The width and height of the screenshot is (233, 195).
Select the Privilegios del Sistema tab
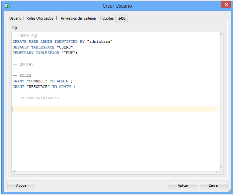pos(78,18)
